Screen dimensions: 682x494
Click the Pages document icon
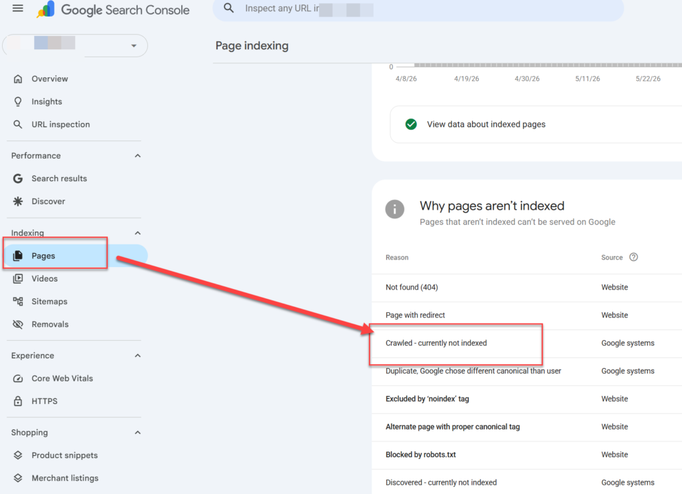pyautogui.click(x=18, y=256)
